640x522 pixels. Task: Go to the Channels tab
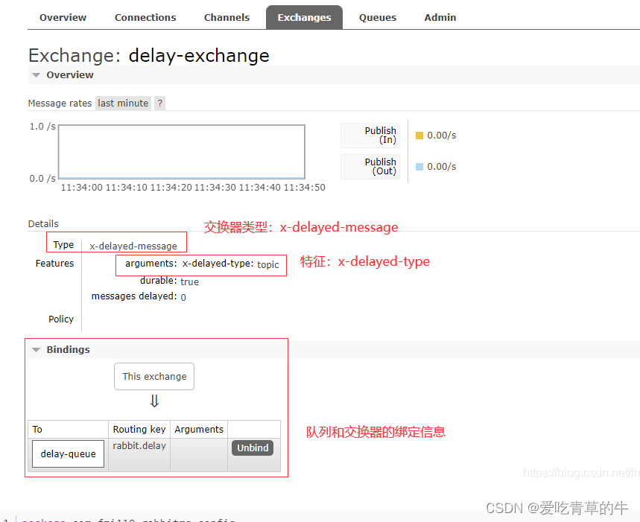(227, 18)
